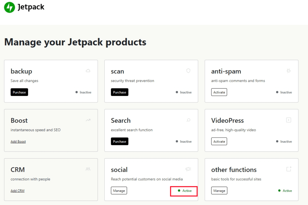Click 'instantaneous speed and SEO' description
308x205 pixels.
(35, 130)
